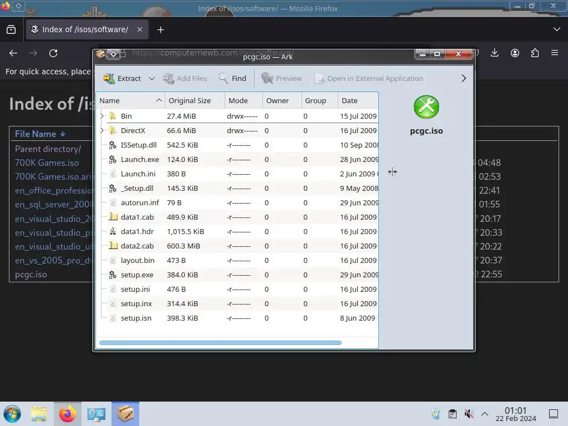Sort by the Date column header

(358, 101)
